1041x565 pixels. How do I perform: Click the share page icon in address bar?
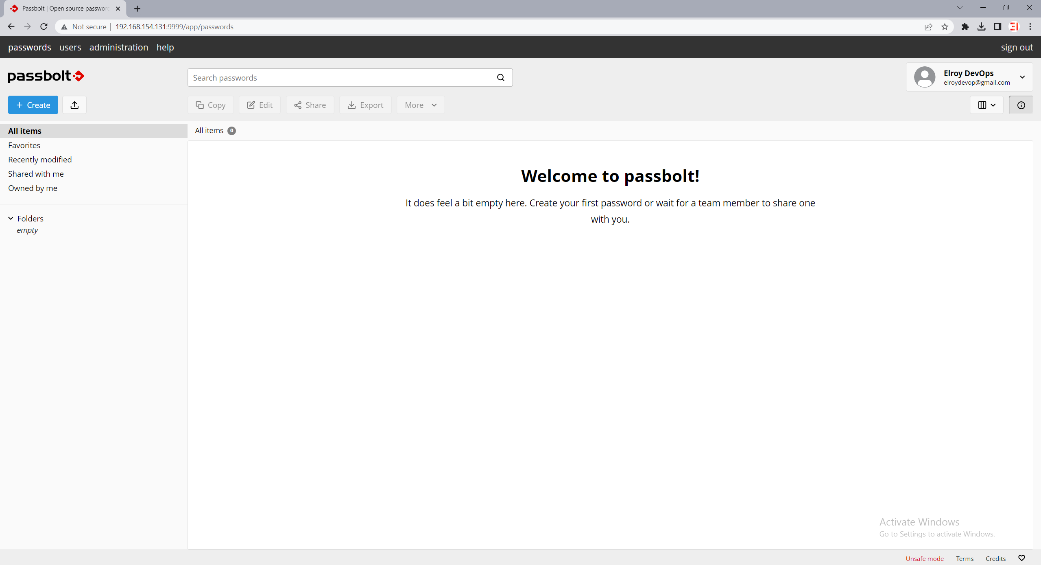click(928, 27)
